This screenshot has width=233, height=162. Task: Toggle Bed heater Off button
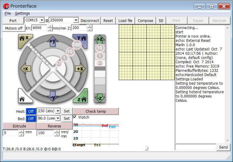click(x=31, y=119)
